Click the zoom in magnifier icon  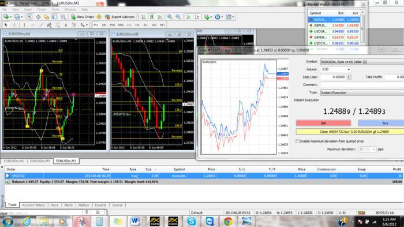170,17
